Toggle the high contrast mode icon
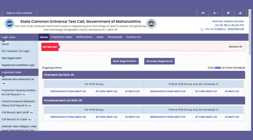The image size is (253, 140). click(x=228, y=13)
